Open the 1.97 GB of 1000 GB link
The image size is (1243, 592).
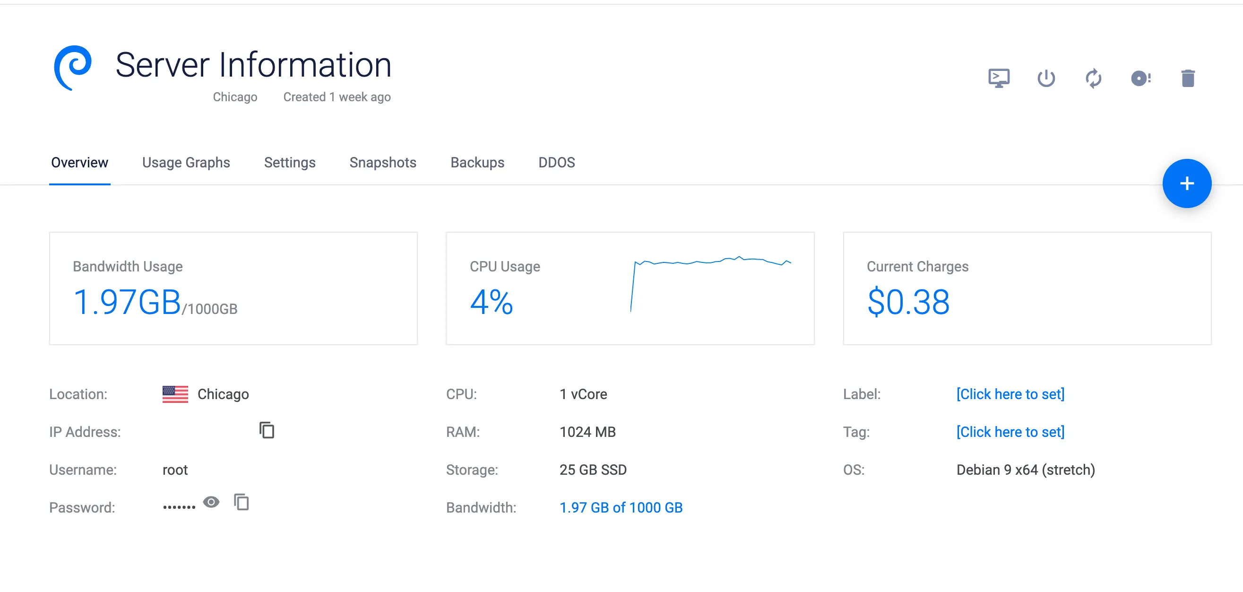click(x=621, y=507)
